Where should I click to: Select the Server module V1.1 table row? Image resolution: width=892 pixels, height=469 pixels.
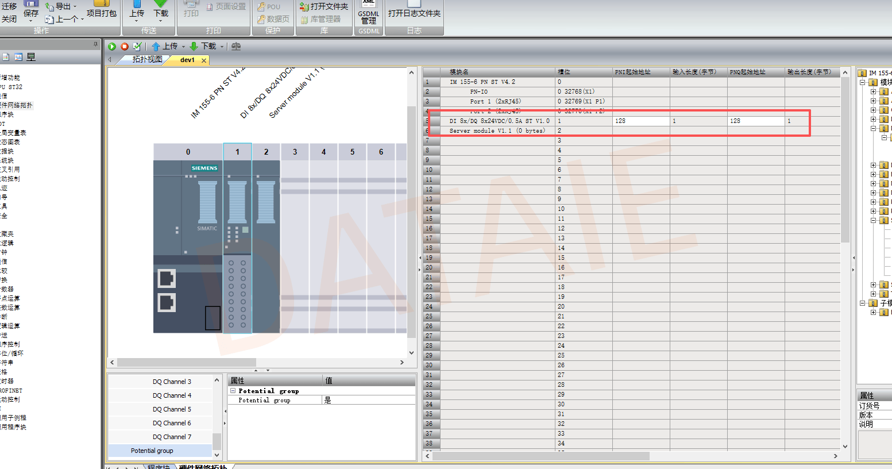632,130
